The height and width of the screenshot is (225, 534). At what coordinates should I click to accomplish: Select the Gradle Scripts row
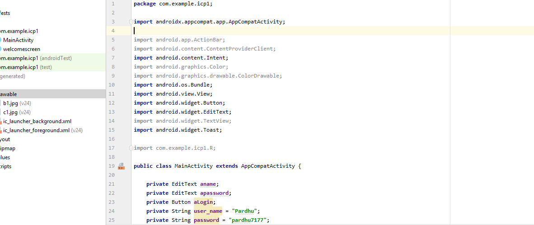(53, 166)
